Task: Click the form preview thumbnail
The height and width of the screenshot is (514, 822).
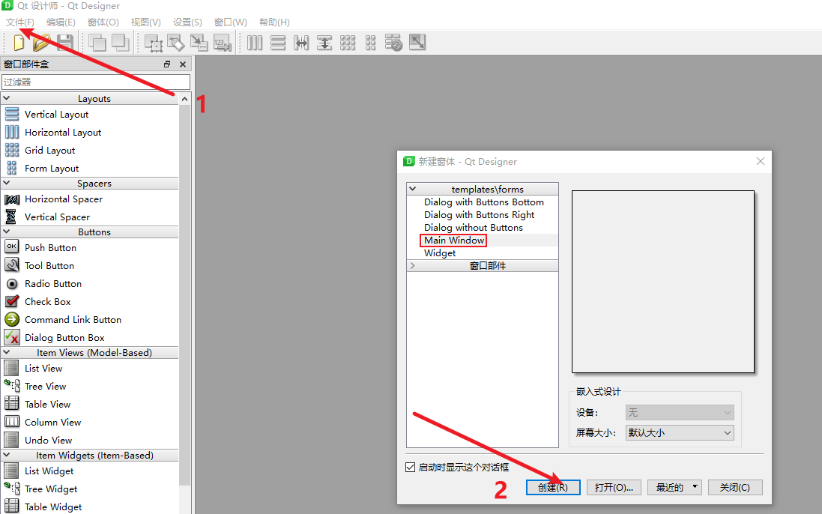Action: (x=662, y=282)
